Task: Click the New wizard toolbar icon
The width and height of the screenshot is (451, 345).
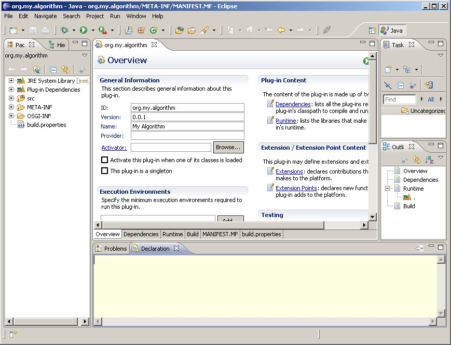Action: point(13,30)
